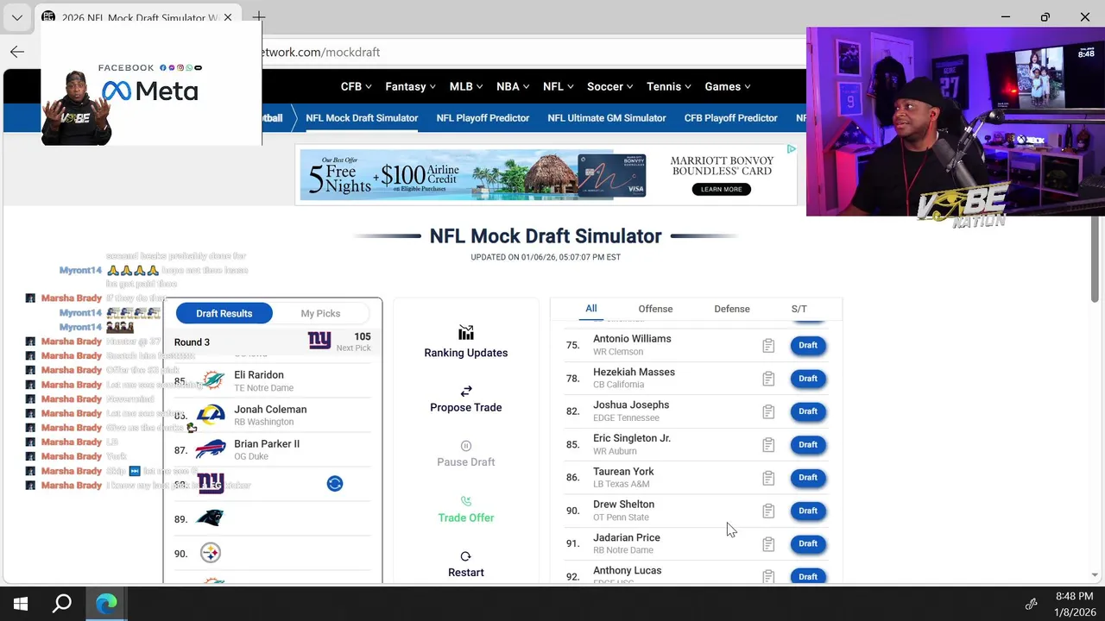Open the Ranking Updates chart icon
The width and height of the screenshot is (1105, 621).
466,333
